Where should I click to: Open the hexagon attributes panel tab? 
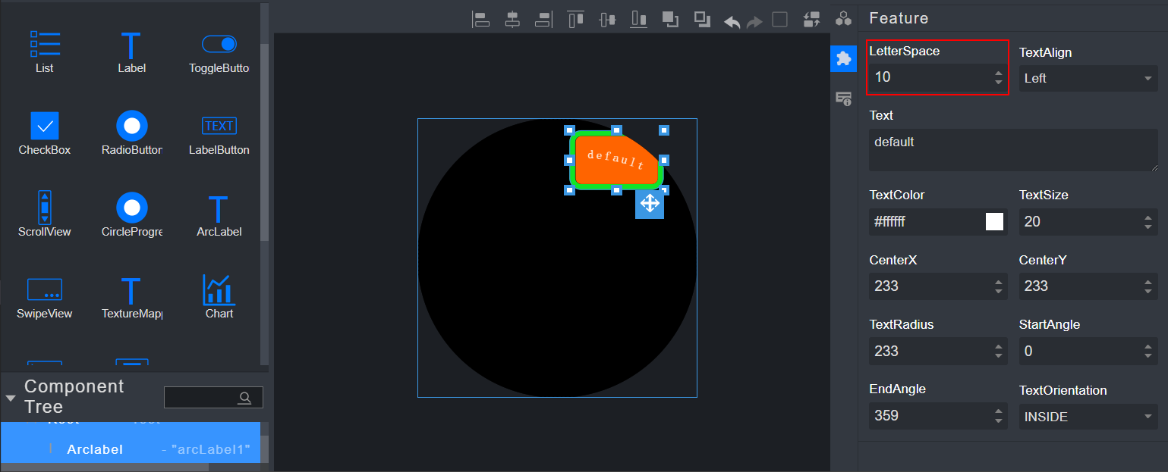pos(843,19)
